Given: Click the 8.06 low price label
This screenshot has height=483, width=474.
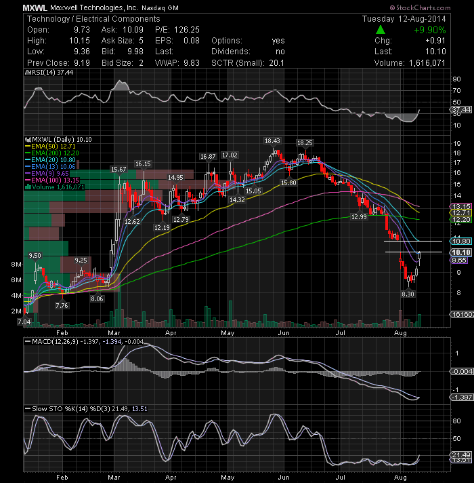Looking at the screenshot, I should tap(97, 298).
